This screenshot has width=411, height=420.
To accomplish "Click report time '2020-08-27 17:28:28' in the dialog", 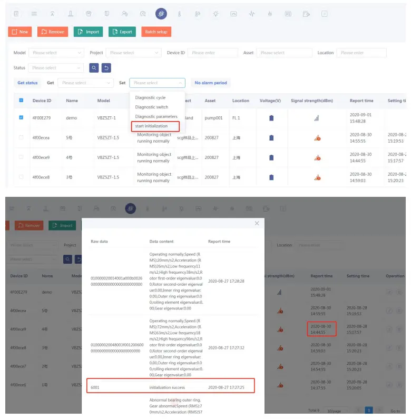I will [226, 281].
